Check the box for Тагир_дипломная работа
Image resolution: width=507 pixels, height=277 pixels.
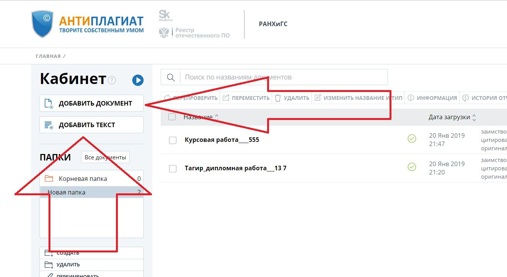point(173,169)
